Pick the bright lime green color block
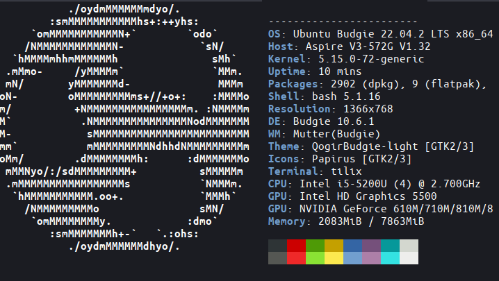The image size is (499, 281). 315,258
